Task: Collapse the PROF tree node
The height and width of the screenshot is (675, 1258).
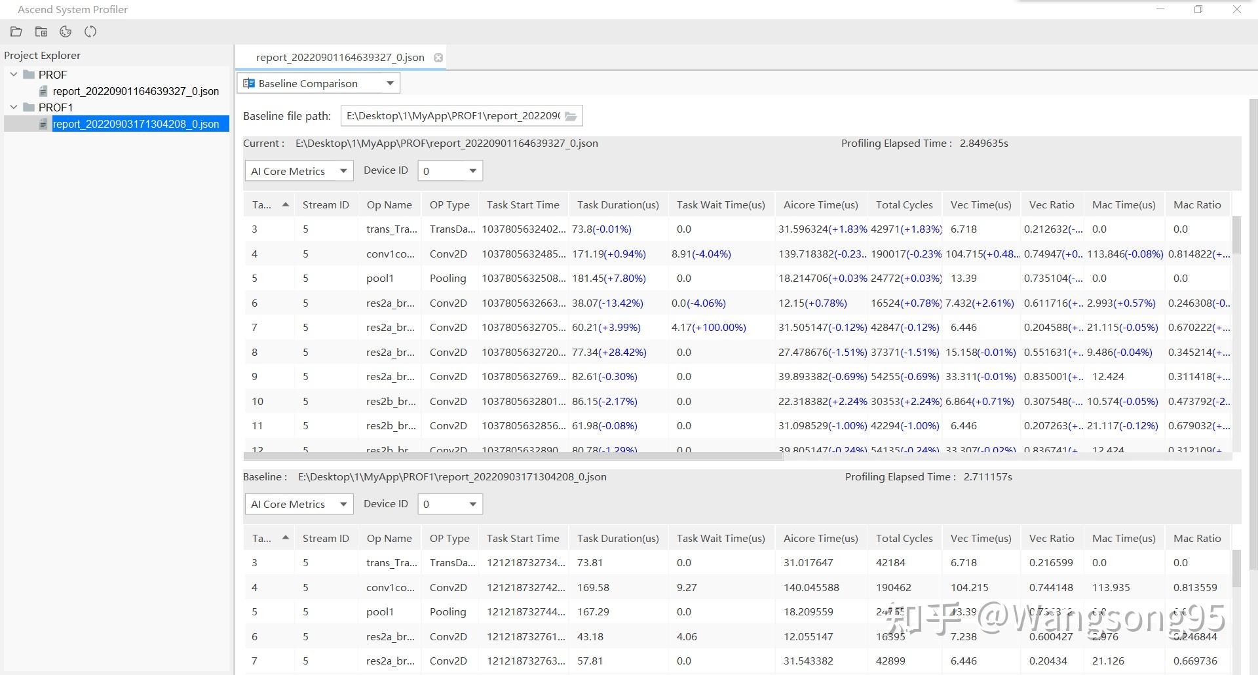Action: (x=14, y=75)
